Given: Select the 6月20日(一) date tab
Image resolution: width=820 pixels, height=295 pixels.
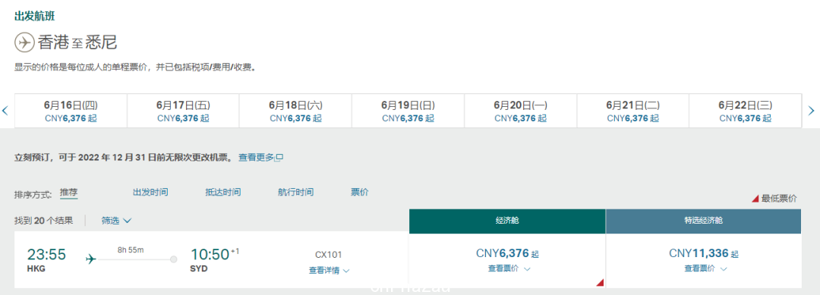Looking at the screenshot, I should [520, 111].
